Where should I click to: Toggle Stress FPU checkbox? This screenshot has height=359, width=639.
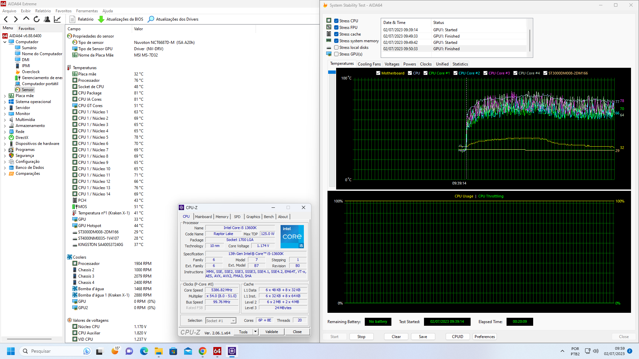(x=336, y=27)
